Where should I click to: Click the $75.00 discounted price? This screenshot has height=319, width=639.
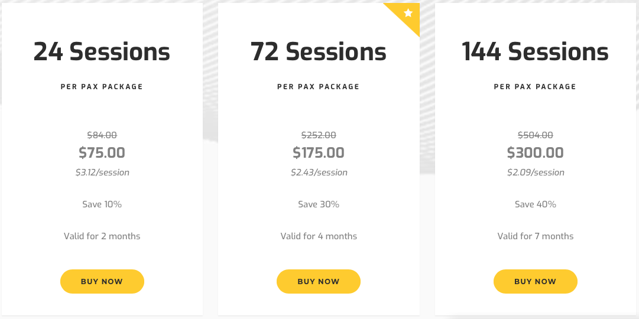point(102,153)
